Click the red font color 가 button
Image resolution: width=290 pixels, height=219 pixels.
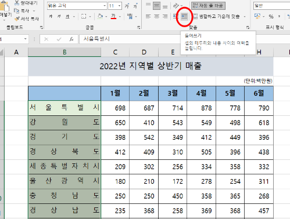113,17
